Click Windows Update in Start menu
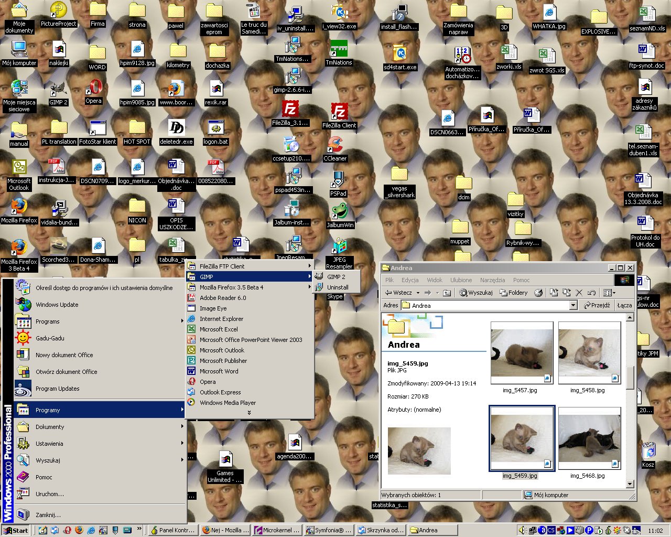671x537 pixels. click(x=100, y=304)
